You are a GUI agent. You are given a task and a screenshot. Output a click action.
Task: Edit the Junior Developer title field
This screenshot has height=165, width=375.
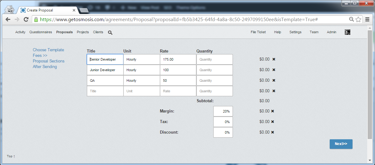105,70
